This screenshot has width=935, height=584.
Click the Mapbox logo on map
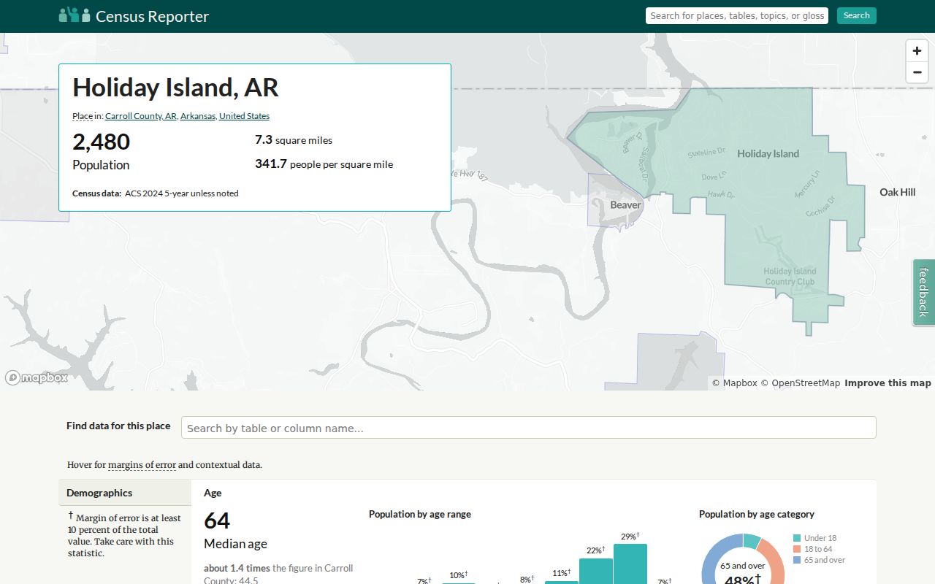pyautogui.click(x=37, y=377)
